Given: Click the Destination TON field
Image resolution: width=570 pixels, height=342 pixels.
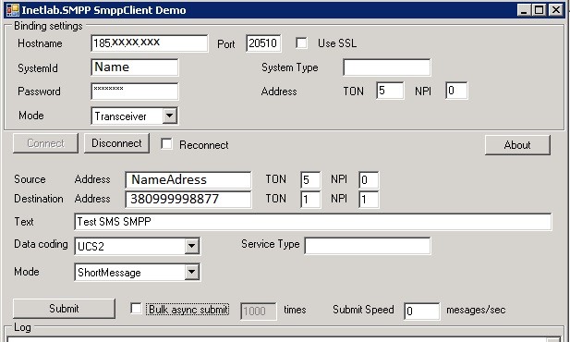Looking at the screenshot, I should coord(310,200).
